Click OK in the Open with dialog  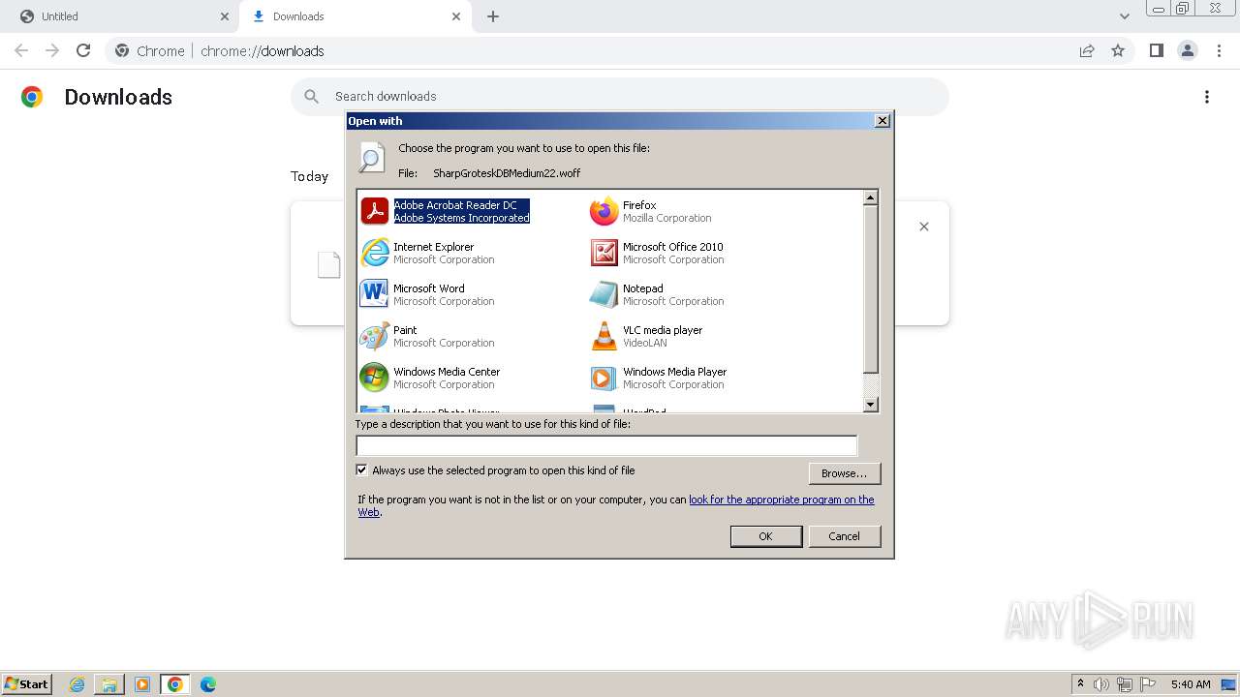point(765,536)
